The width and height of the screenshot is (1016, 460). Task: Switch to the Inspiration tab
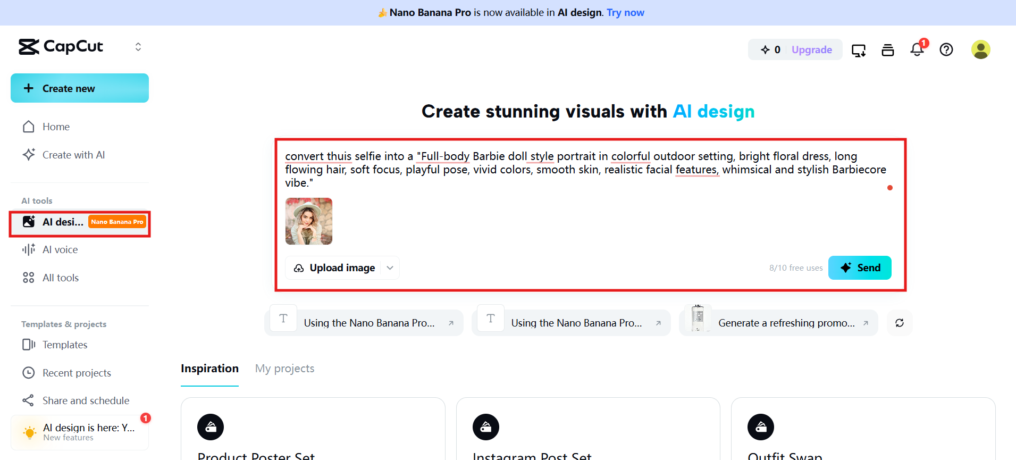[x=209, y=369]
